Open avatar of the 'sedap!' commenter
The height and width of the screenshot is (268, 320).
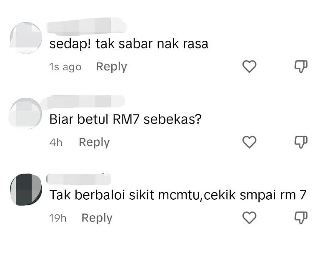26,38
